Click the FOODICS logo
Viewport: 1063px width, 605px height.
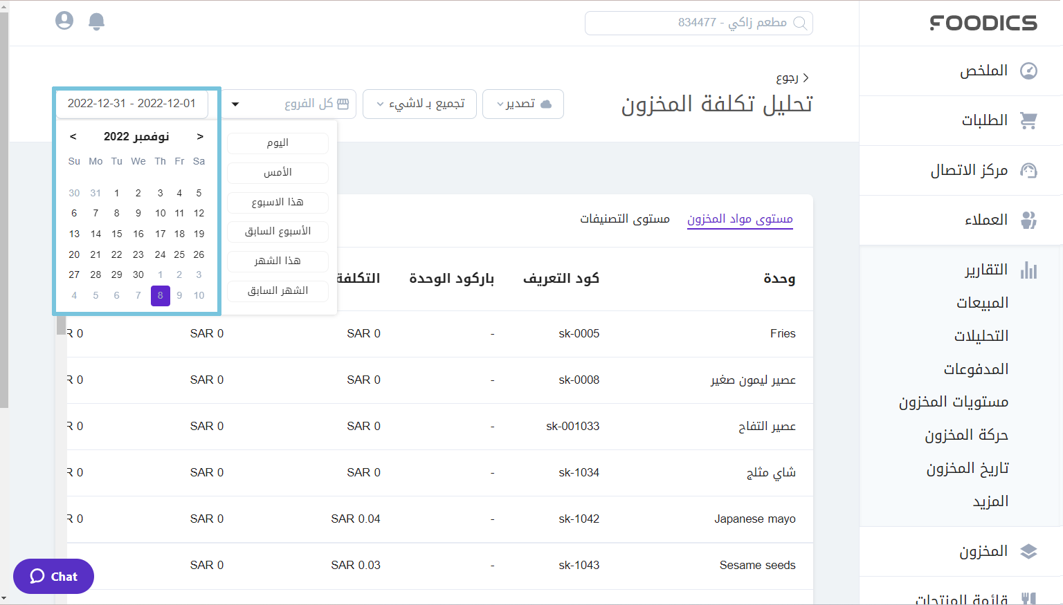(982, 23)
